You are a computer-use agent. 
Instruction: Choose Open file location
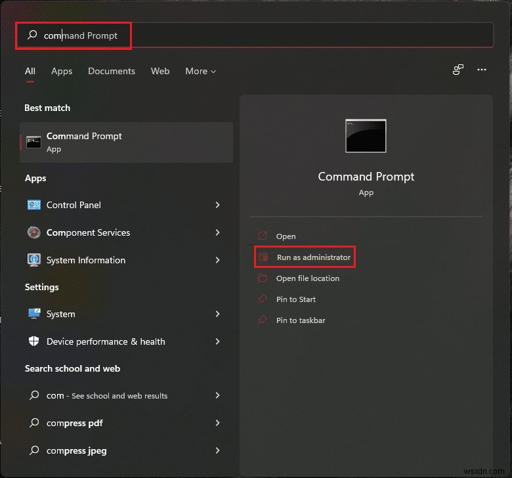pyautogui.click(x=307, y=278)
